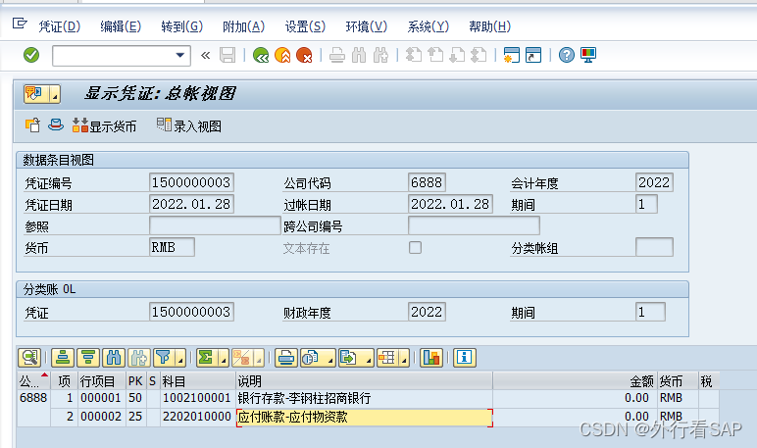Click the window menu icon left of 凭证(D)
This screenshot has height=448, width=757.
[x=20, y=24]
